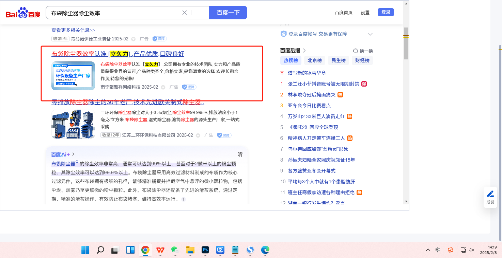
Task: Open the 反馈 feedback pencil icon
Action: coord(490,194)
